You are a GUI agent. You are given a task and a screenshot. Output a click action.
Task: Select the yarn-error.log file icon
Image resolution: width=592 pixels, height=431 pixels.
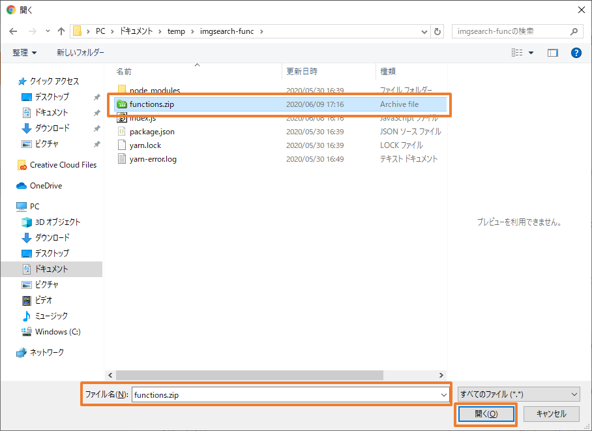click(121, 158)
